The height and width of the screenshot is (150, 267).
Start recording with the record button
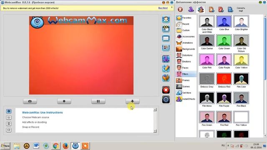64,101
